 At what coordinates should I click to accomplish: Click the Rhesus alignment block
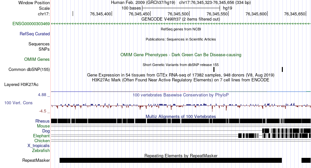[181, 121]
